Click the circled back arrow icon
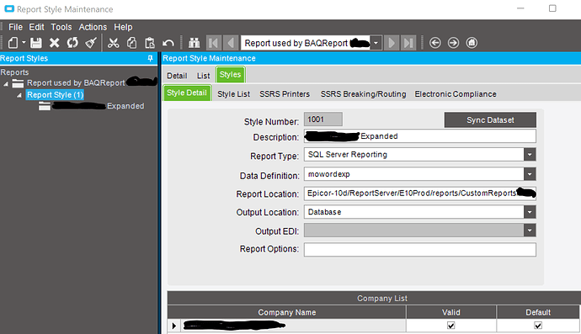 [435, 43]
